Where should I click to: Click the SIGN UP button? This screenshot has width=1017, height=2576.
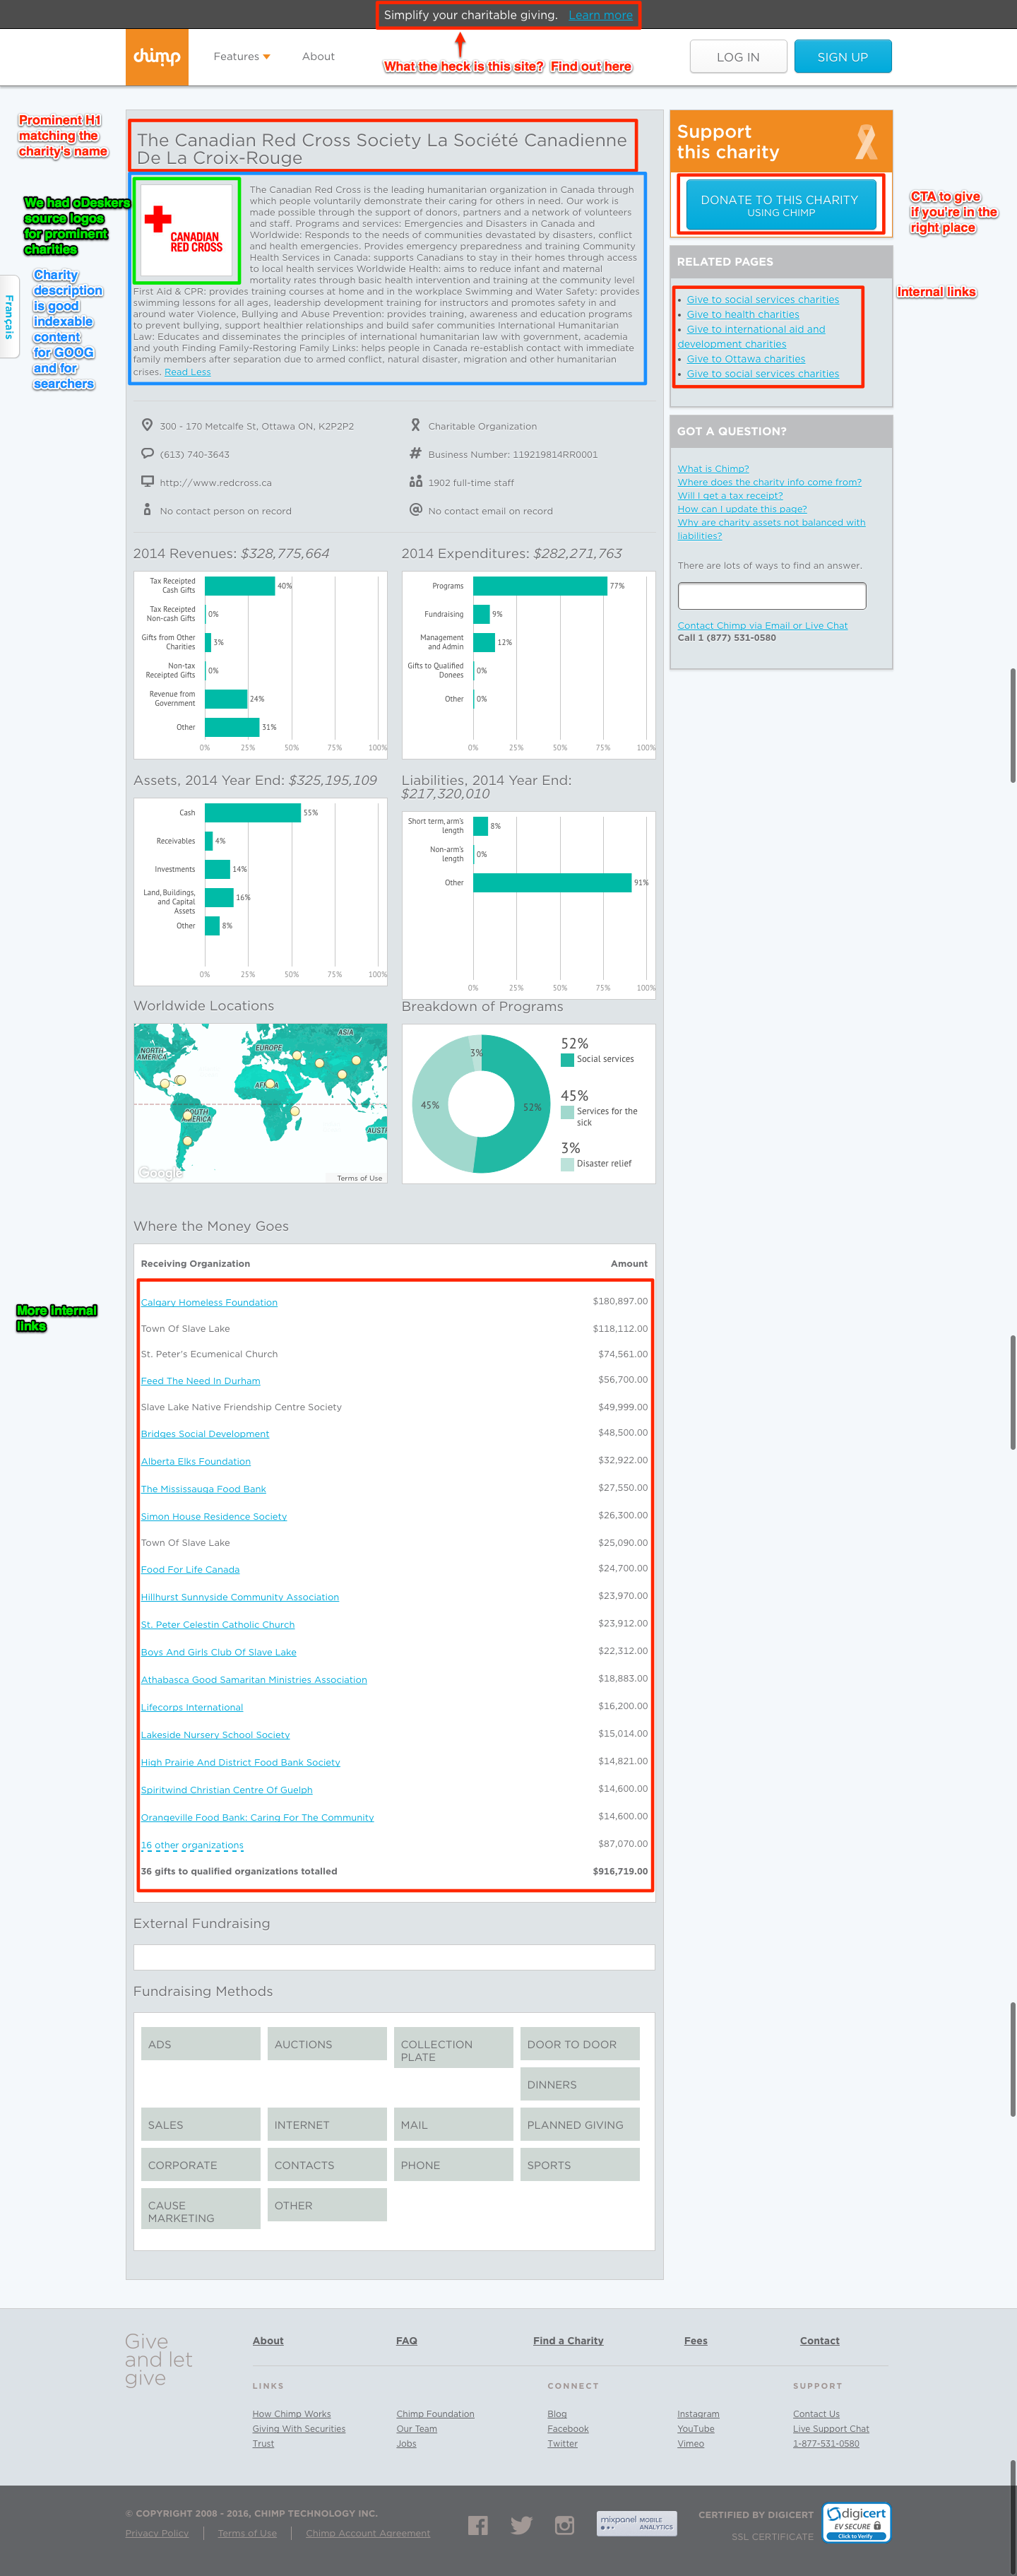coord(842,57)
